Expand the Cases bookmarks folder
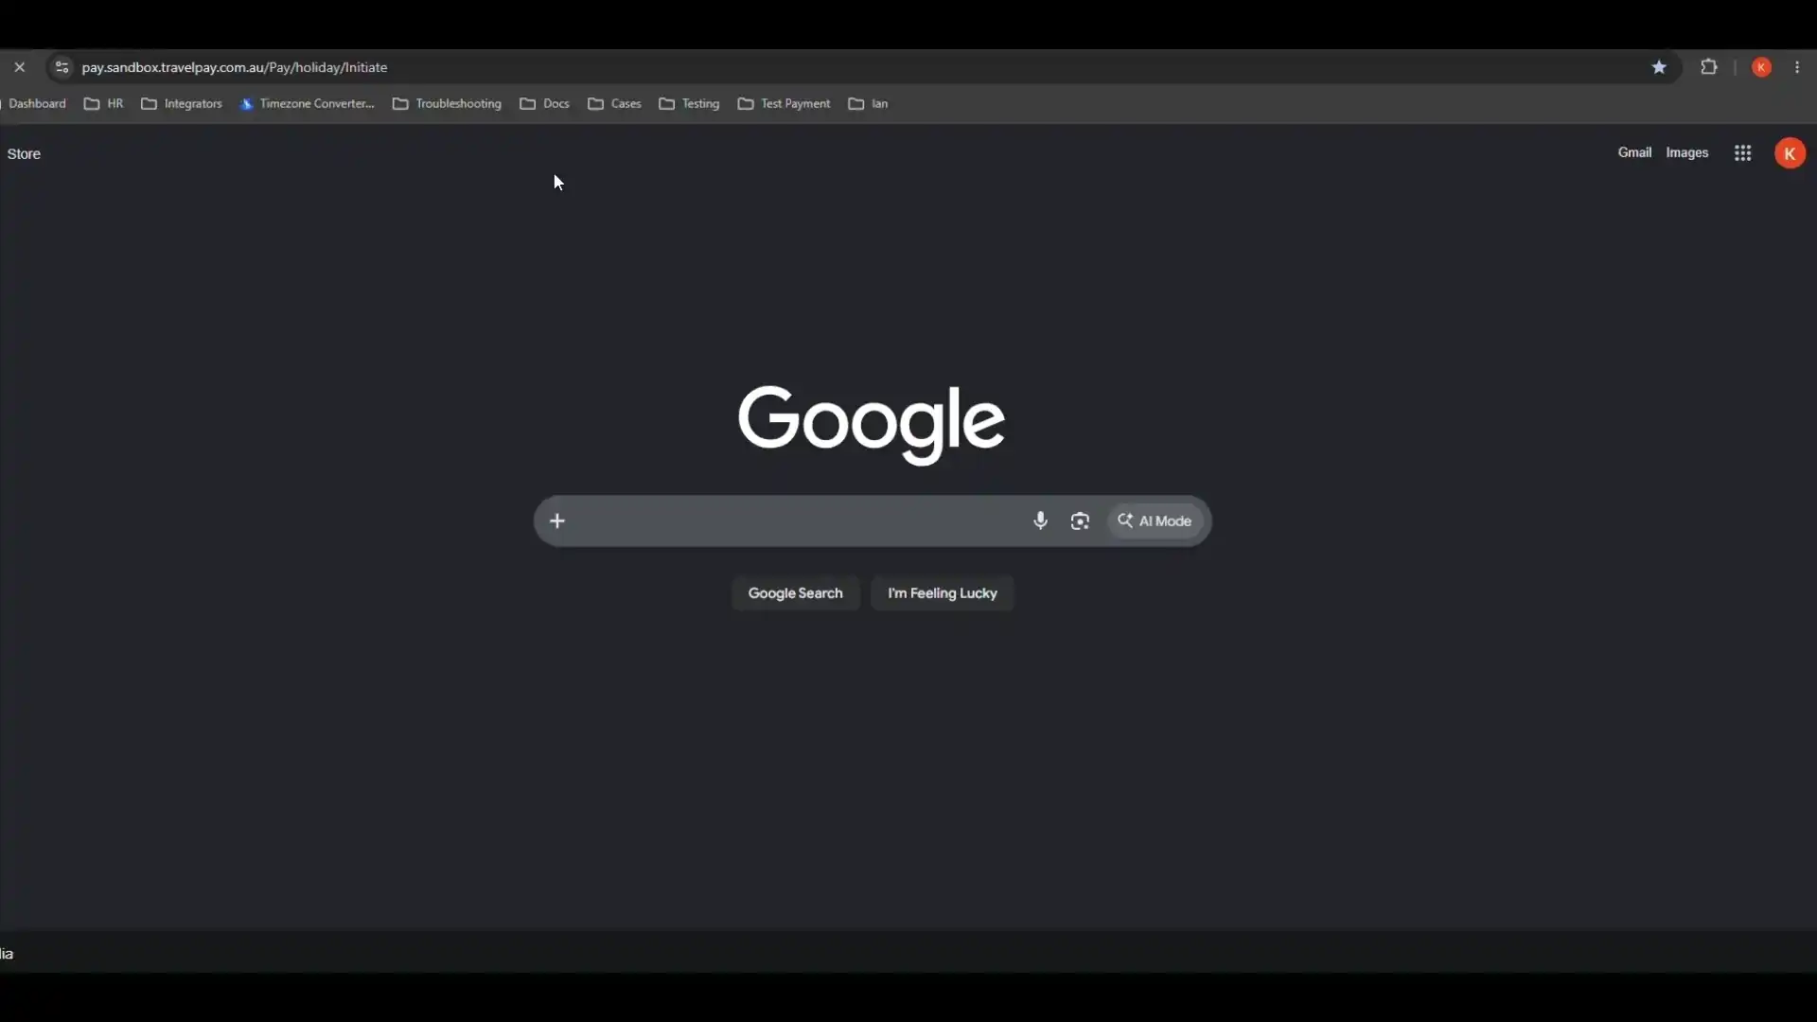Image resolution: width=1817 pixels, height=1022 pixels. pos(614,103)
